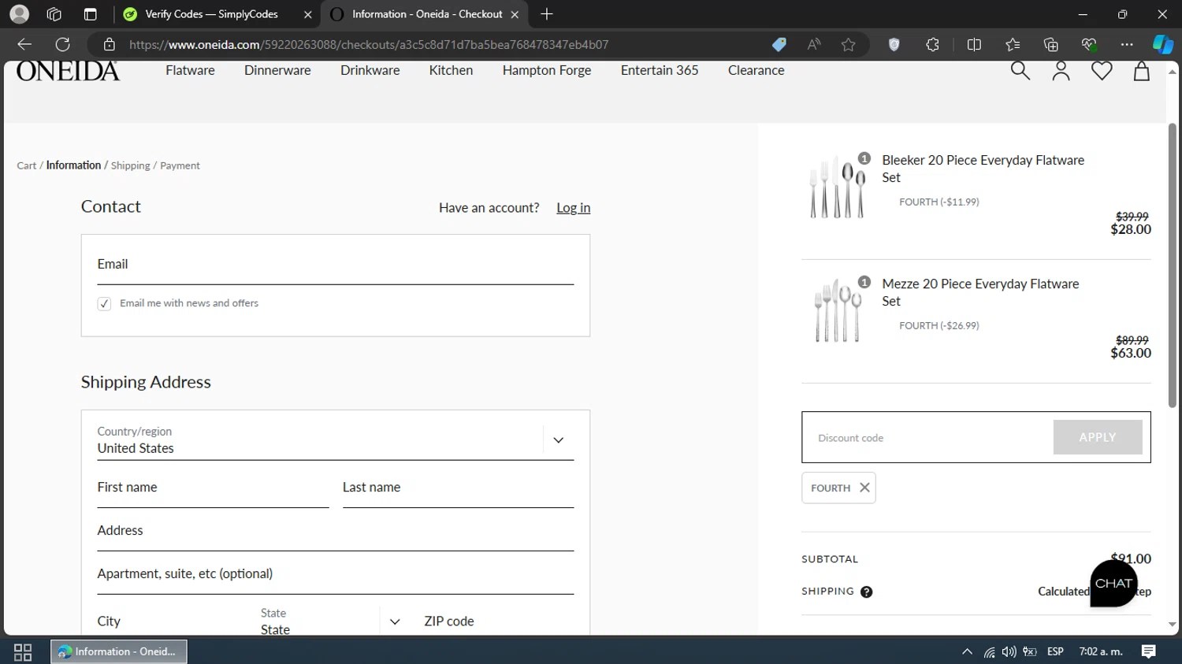Click the Mezze flatware set thumbnail
Viewport: 1182px width, 664px height.
coord(838,310)
